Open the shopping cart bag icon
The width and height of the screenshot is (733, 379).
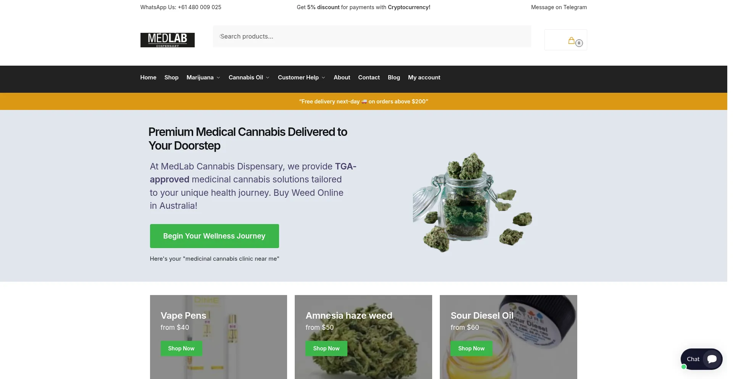pos(571,40)
